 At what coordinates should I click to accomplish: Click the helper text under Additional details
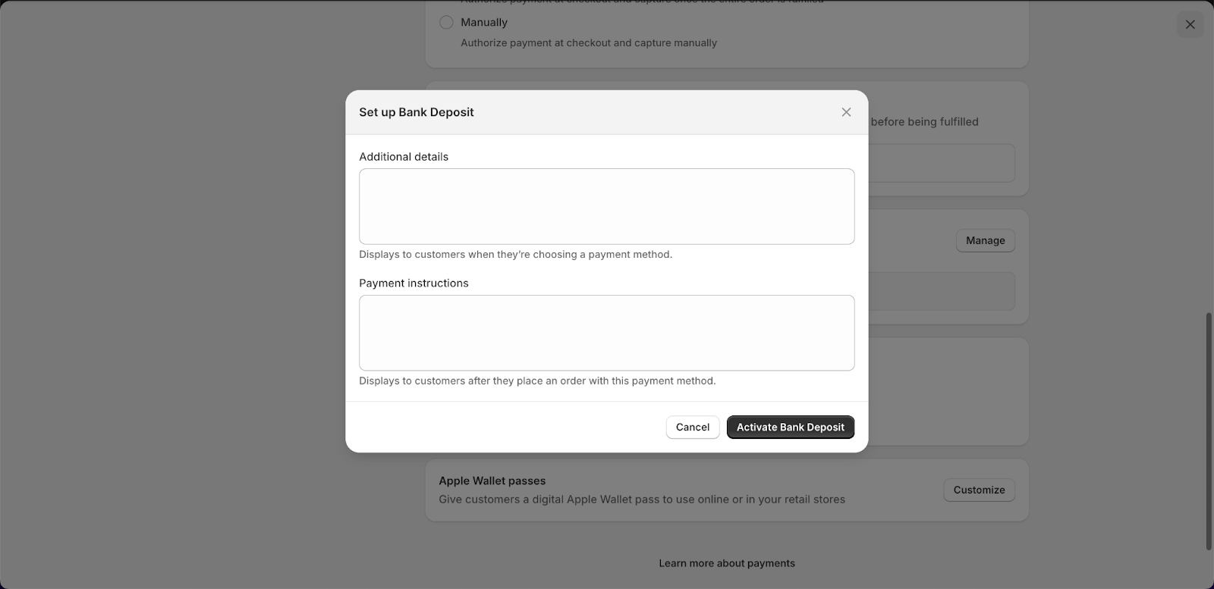tap(515, 254)
